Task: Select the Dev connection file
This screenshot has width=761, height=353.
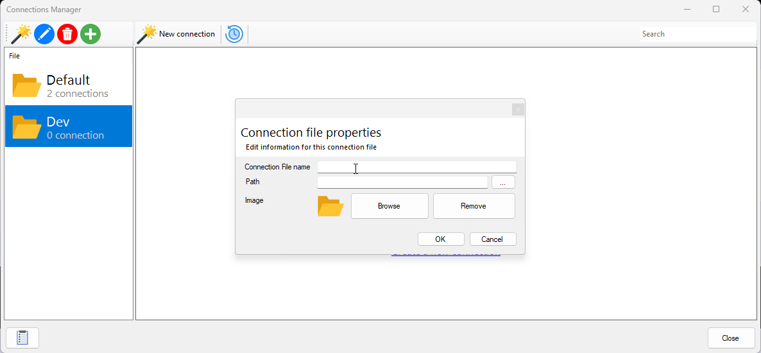Action: point(69,126)
